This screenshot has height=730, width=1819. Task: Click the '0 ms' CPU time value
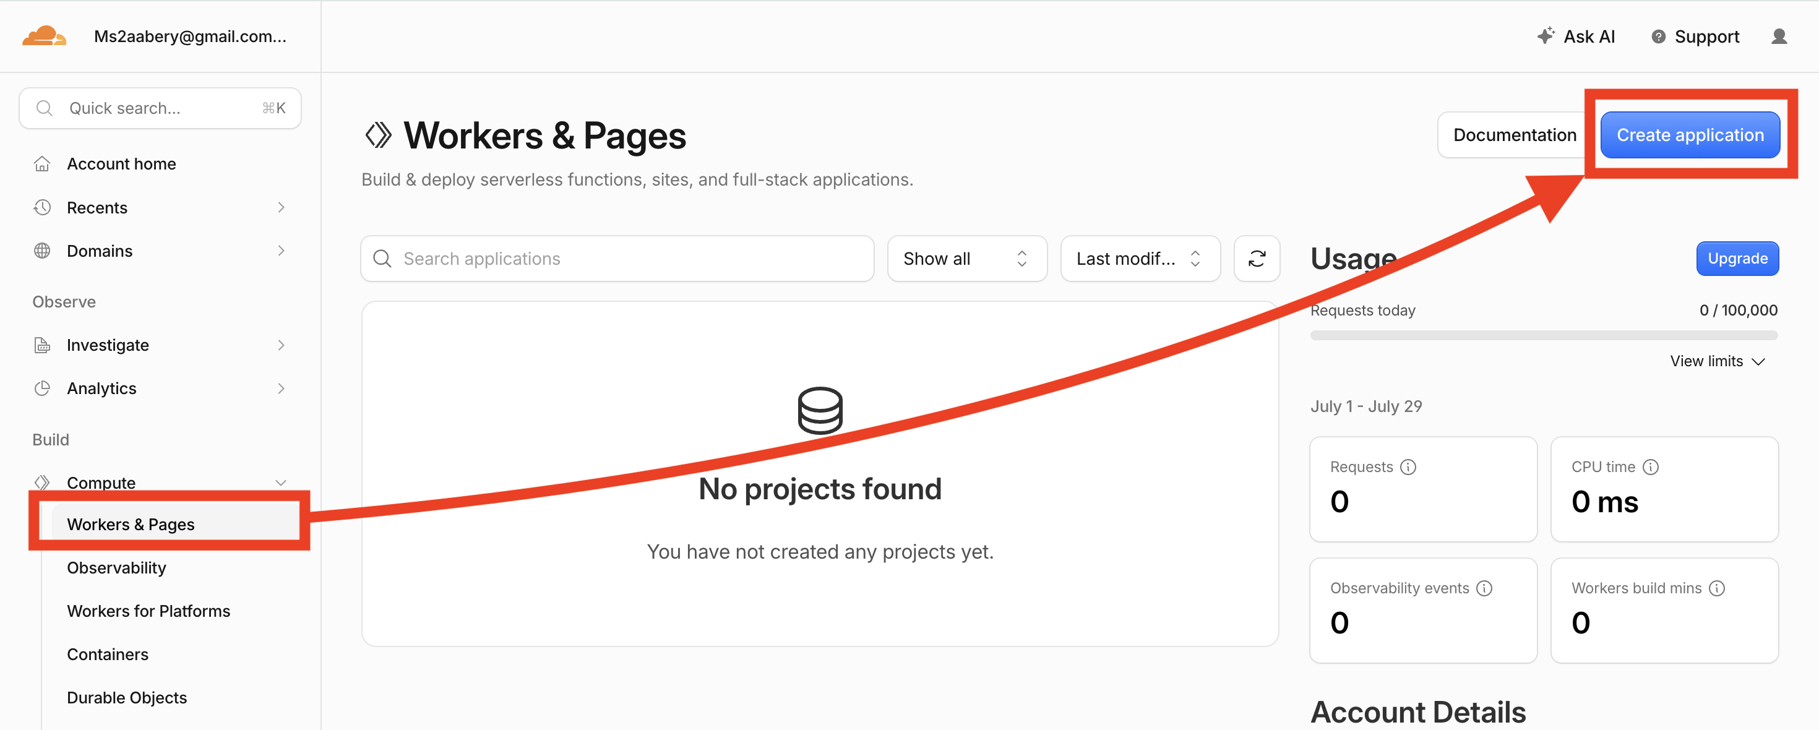tap(1604, 502)
